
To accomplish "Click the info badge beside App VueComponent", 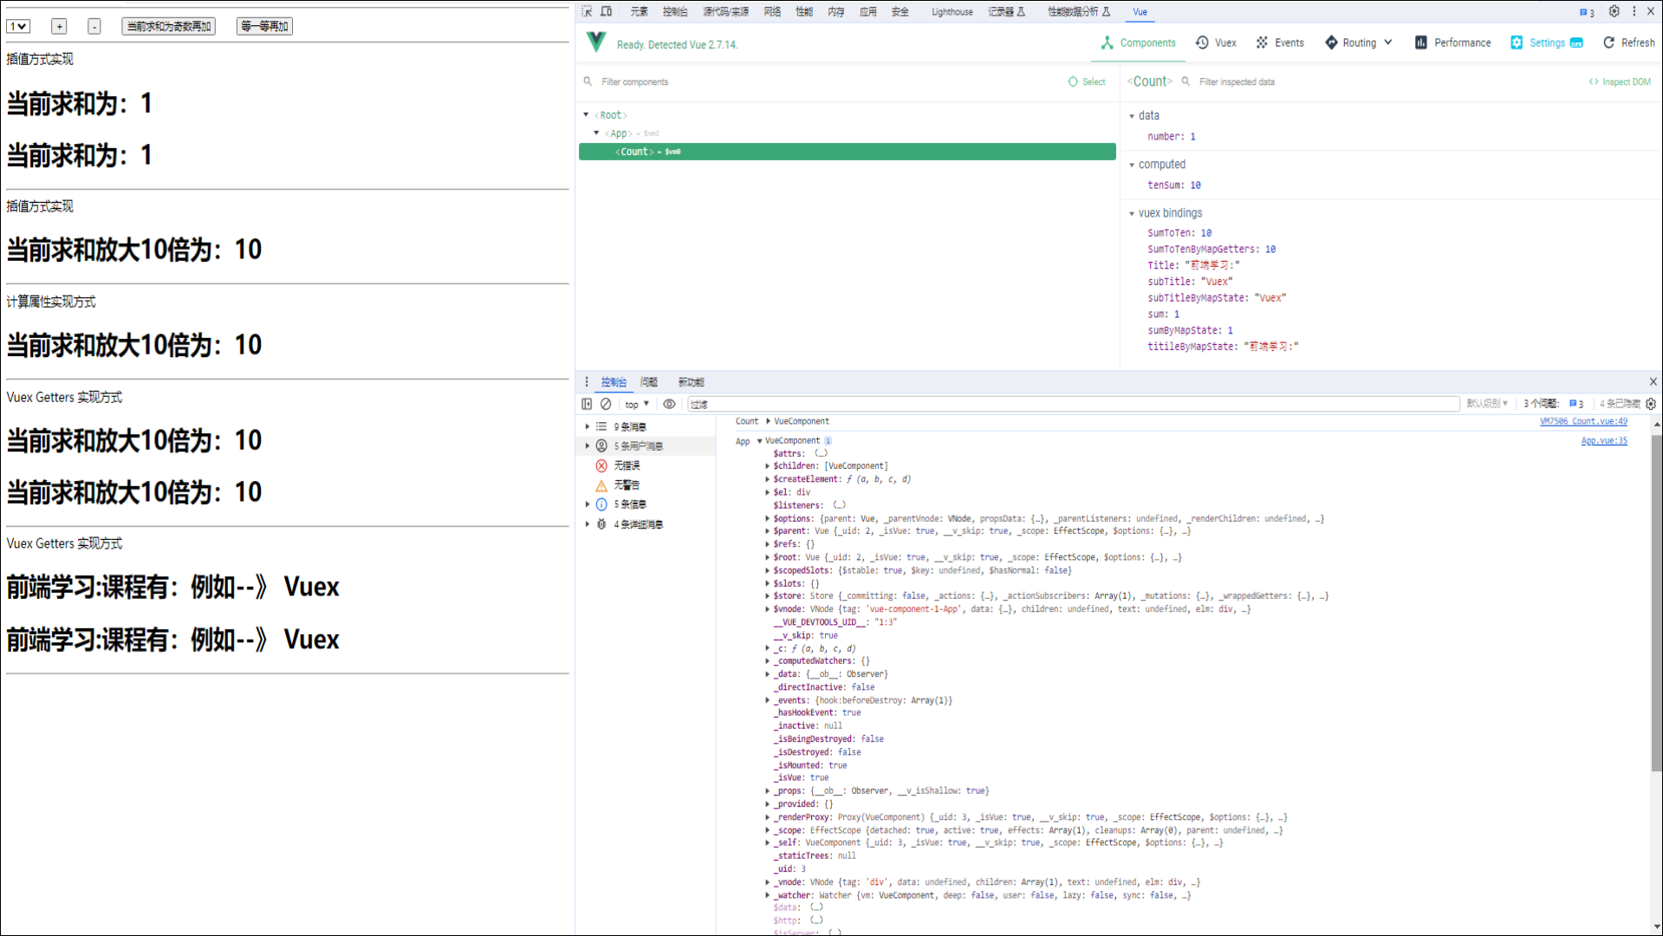I will coord(828,441).
